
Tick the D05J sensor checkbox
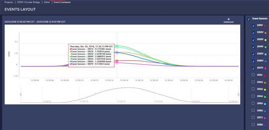253,103
